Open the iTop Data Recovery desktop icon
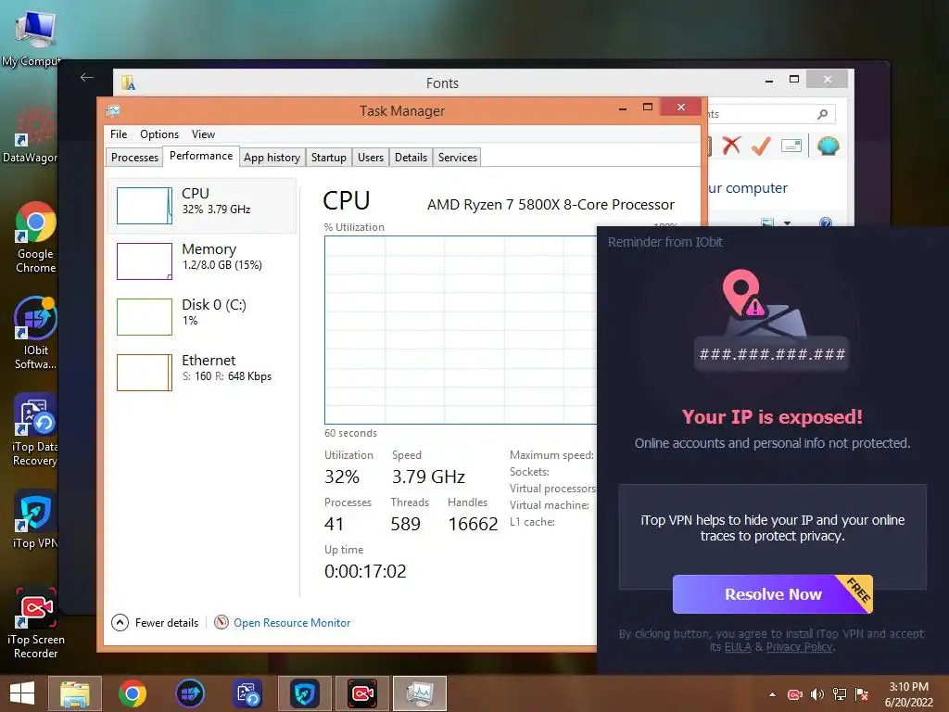 coord(35,430)
